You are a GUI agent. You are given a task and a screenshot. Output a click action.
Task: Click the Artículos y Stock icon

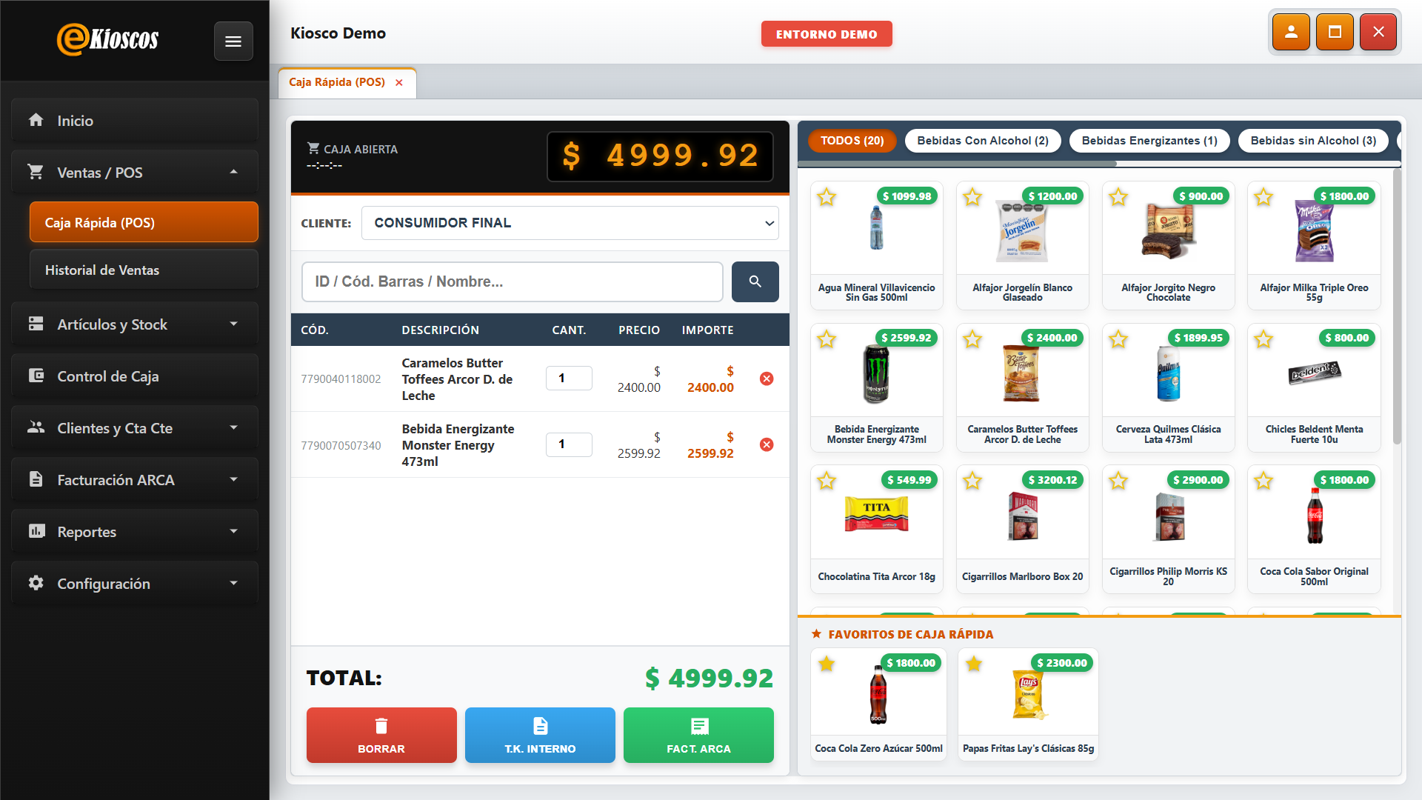pyautogui.click(x=36, y=324)
